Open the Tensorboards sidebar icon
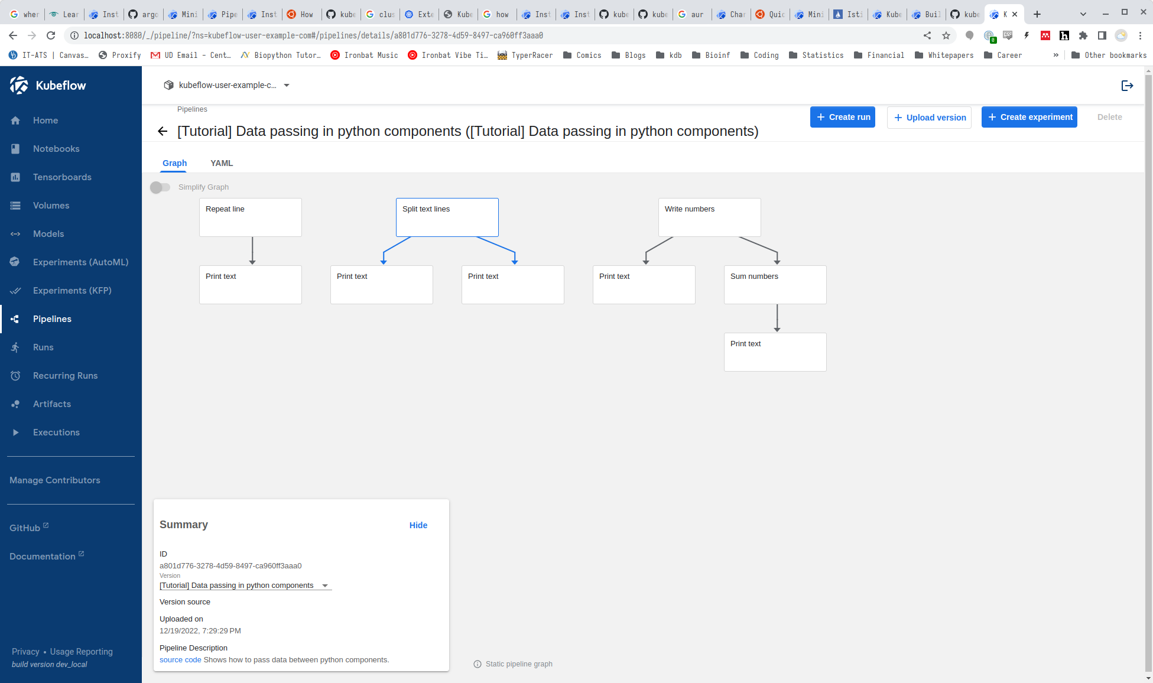The height and width of the screenshot is (683, 1153). click(x=15, y=177)
